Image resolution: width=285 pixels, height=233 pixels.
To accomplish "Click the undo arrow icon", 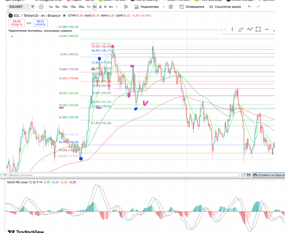I will [249, 7].
